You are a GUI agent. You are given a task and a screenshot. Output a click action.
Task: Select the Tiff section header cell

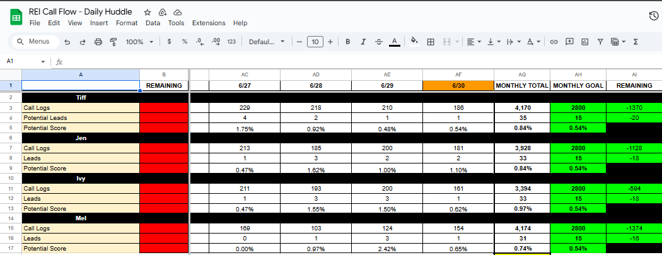point(81,98)
